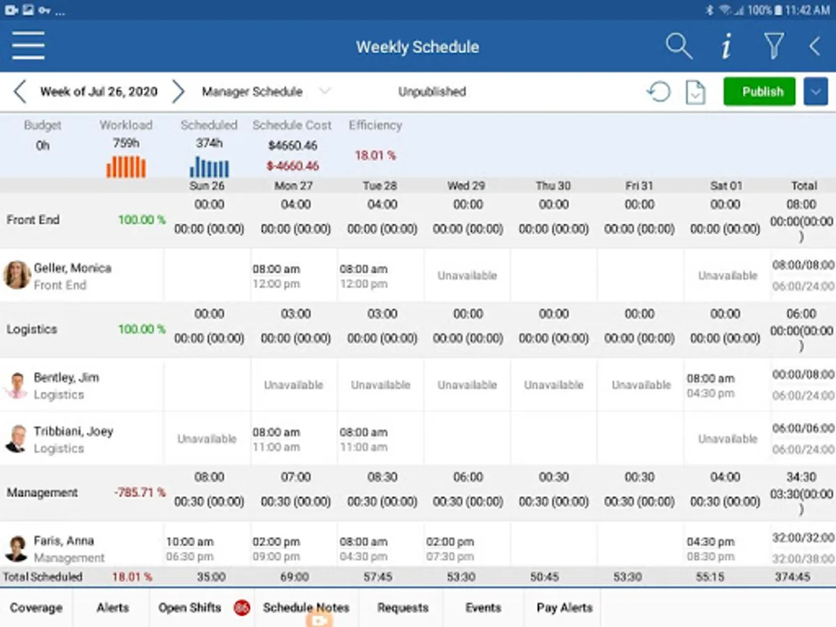Open the orange Workload bar chart
The image size is (836, 627).
click(x=126, y=167)
